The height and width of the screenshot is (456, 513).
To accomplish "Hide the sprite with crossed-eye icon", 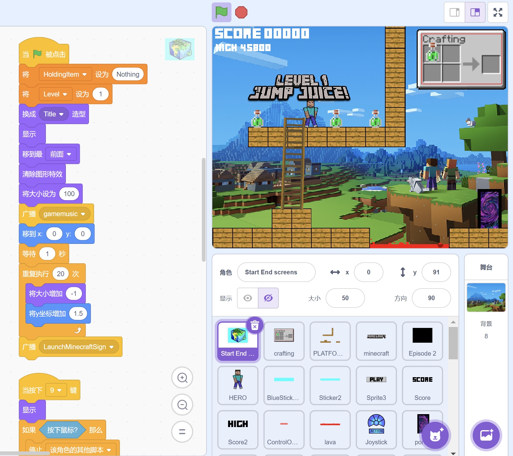I will click(x=268, y=298).
